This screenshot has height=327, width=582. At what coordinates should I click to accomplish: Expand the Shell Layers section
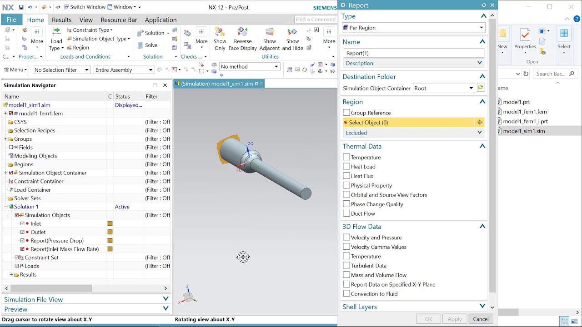coord(413,307)
